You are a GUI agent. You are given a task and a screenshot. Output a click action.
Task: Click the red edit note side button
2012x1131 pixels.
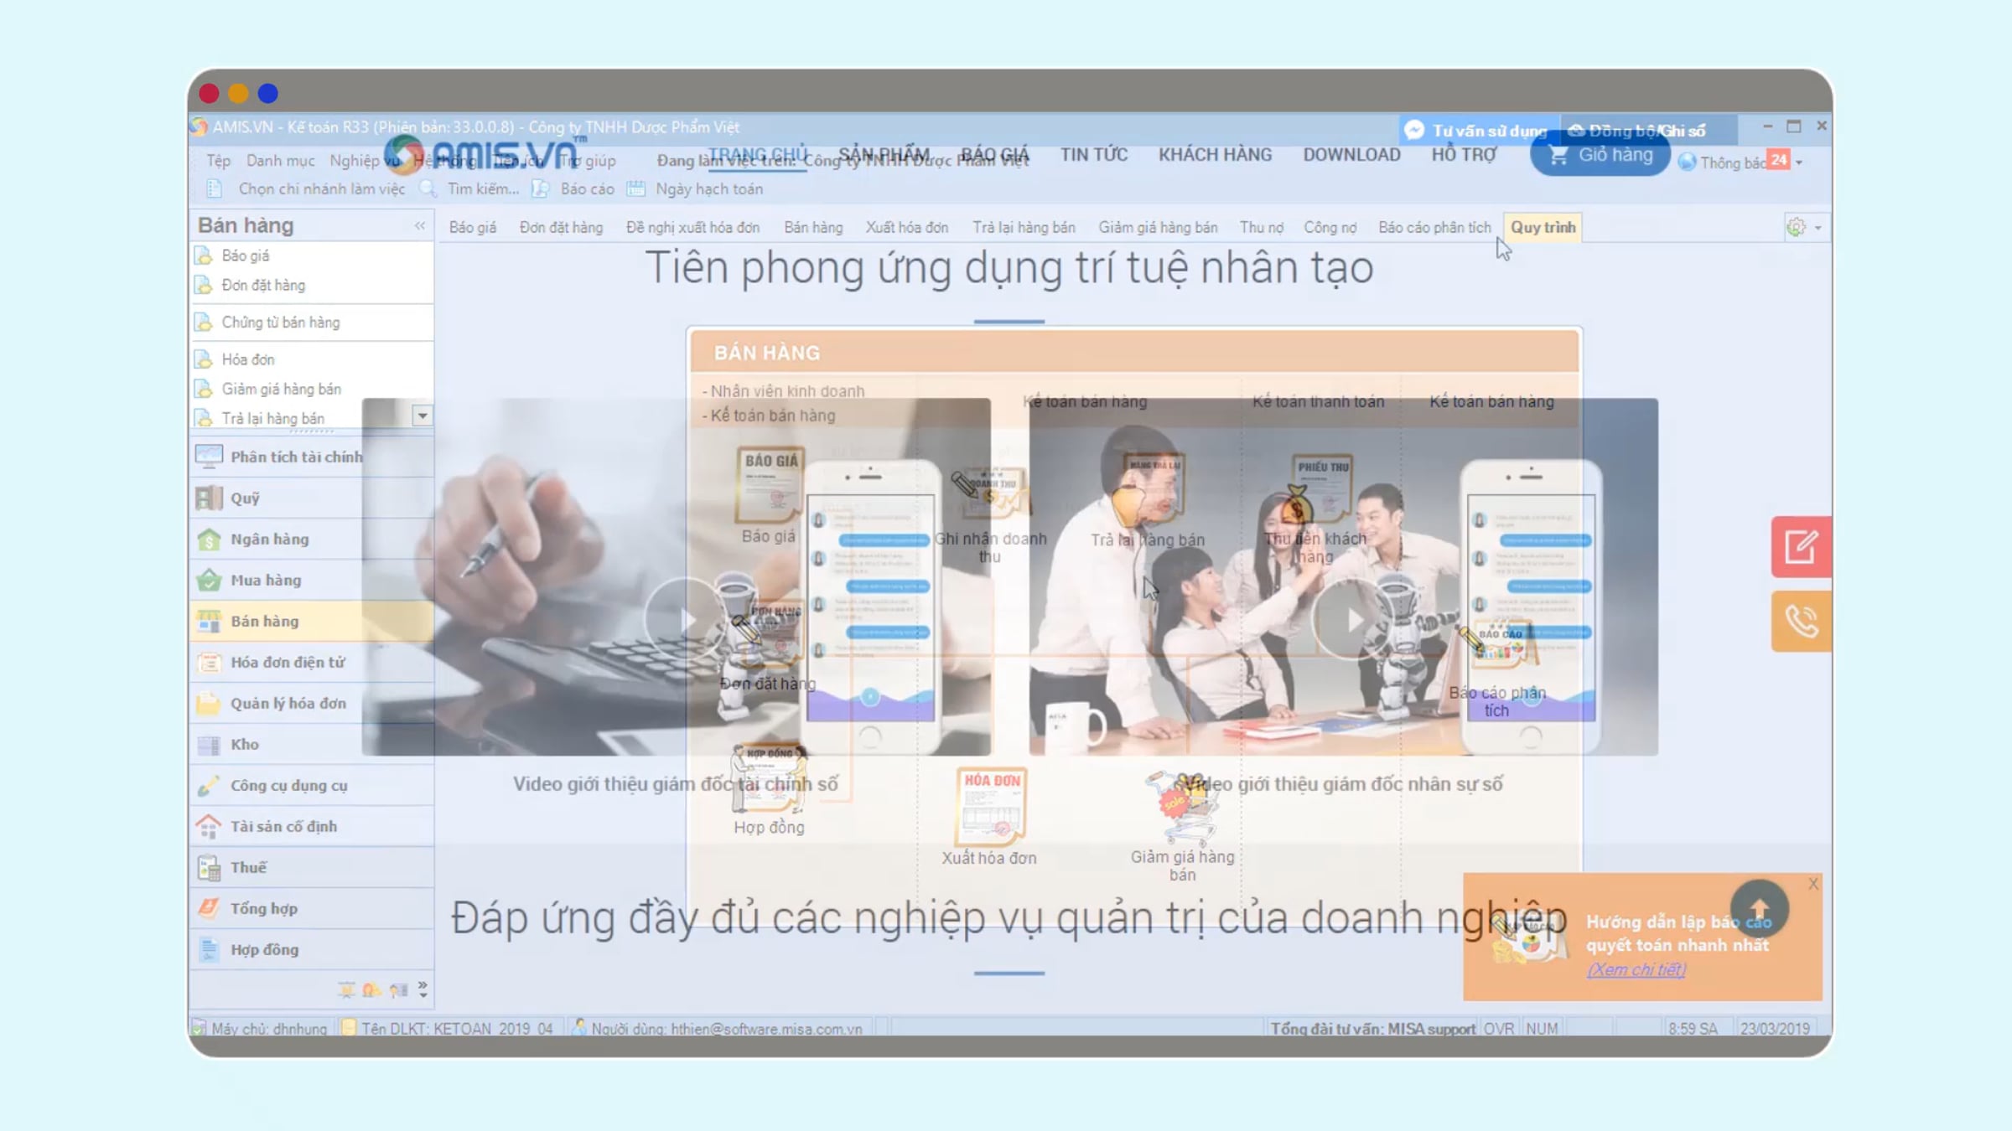(x=1801, y=547)
